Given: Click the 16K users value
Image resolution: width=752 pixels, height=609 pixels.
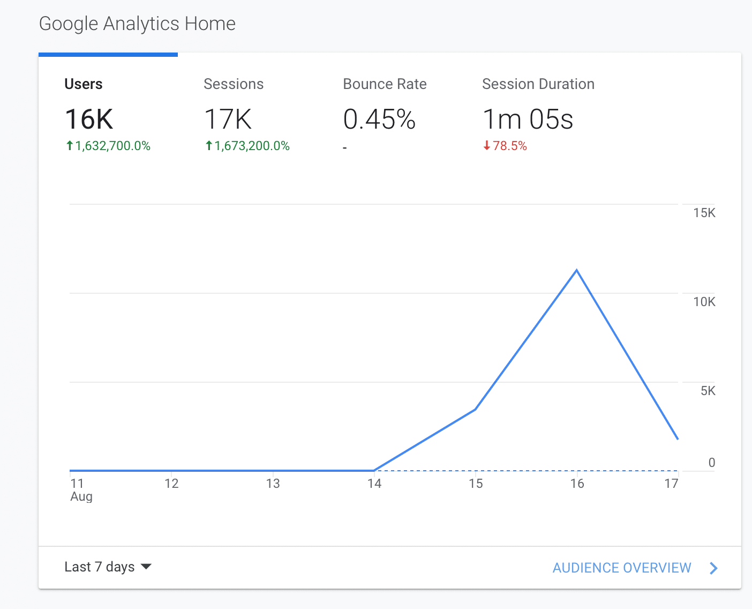Looking at the screenshot, I should (x=89, y=119).
